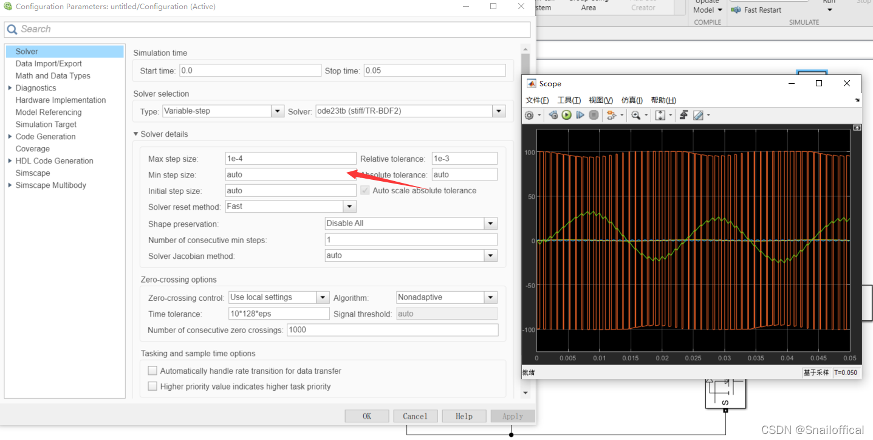The image size is (873, 440).
Task: Click the OK button
Action: 367,416
